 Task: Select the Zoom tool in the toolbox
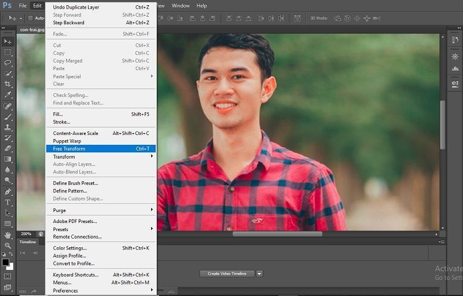(x=8, y=246)
